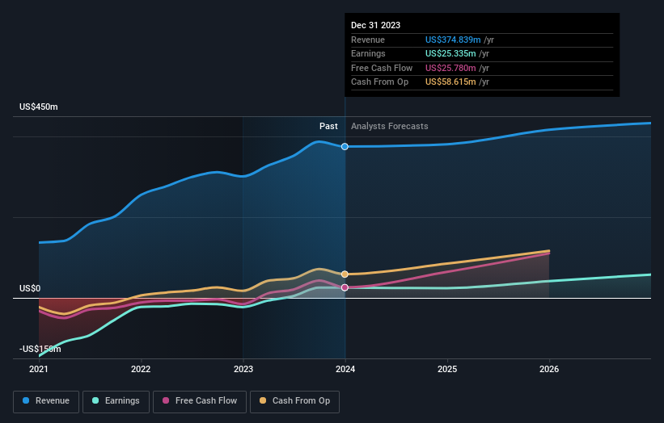Image resolution: width=664 pixels, height=423 pixels.
Task: Click the Earnings row label in tooltip
Action: pyautogui.click(x=368, y=53)
